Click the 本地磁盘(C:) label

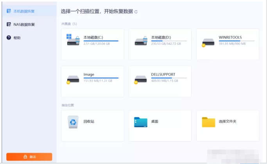pos(93,37)
